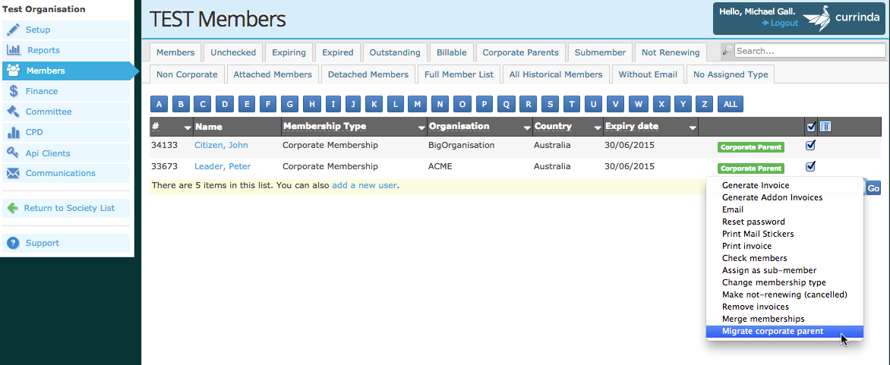Click the green Return to Society List arrow
Image resolution: width=890 pixels, height=365 pixels.
(x=12, y=208)
